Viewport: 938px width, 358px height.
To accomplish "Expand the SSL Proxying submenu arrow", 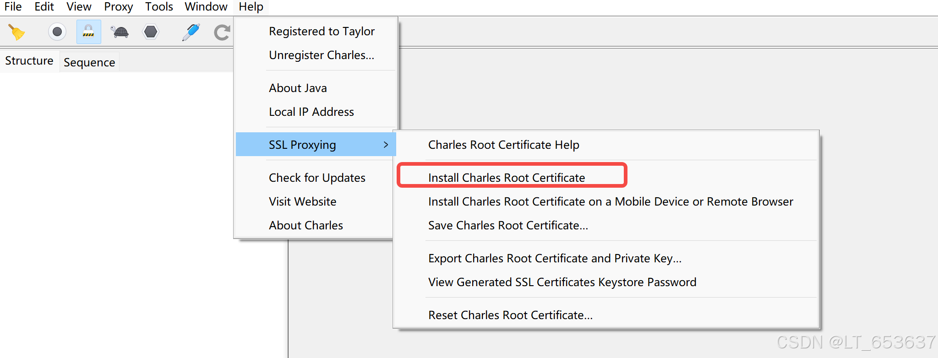I will pyautogui.click(x=386, y=145).
